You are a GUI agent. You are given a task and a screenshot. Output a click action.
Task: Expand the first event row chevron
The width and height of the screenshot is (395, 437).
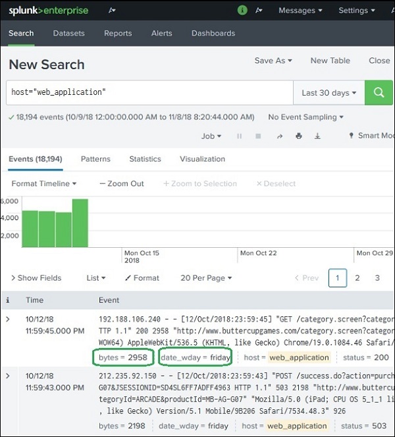click(8, 319)
